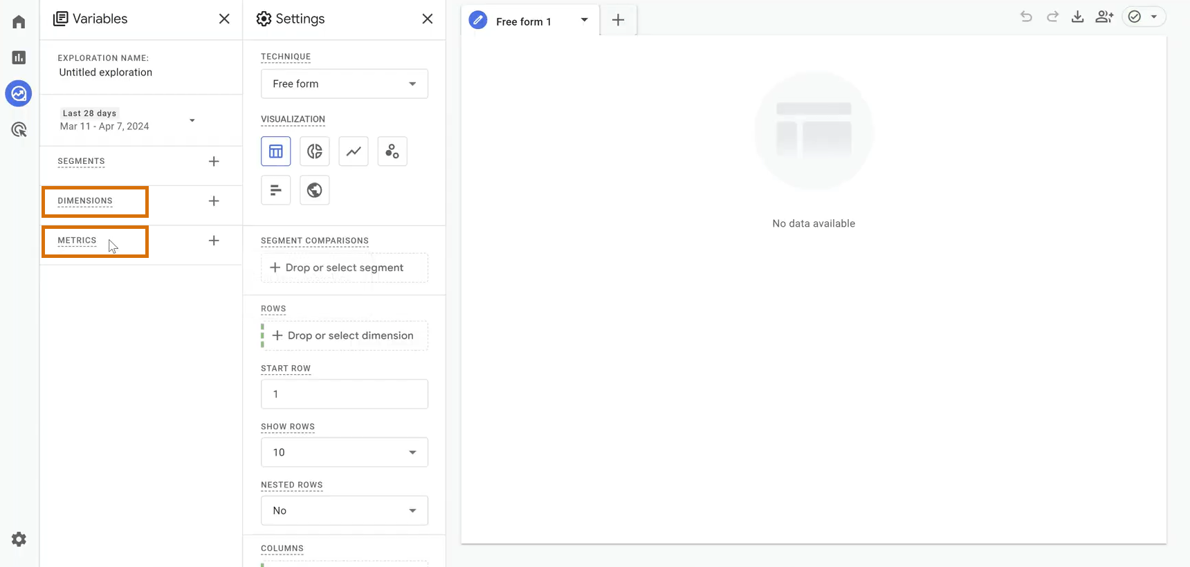Edit the Start Row input field
Screen dimensions: 1190x567
pos(345,394)
